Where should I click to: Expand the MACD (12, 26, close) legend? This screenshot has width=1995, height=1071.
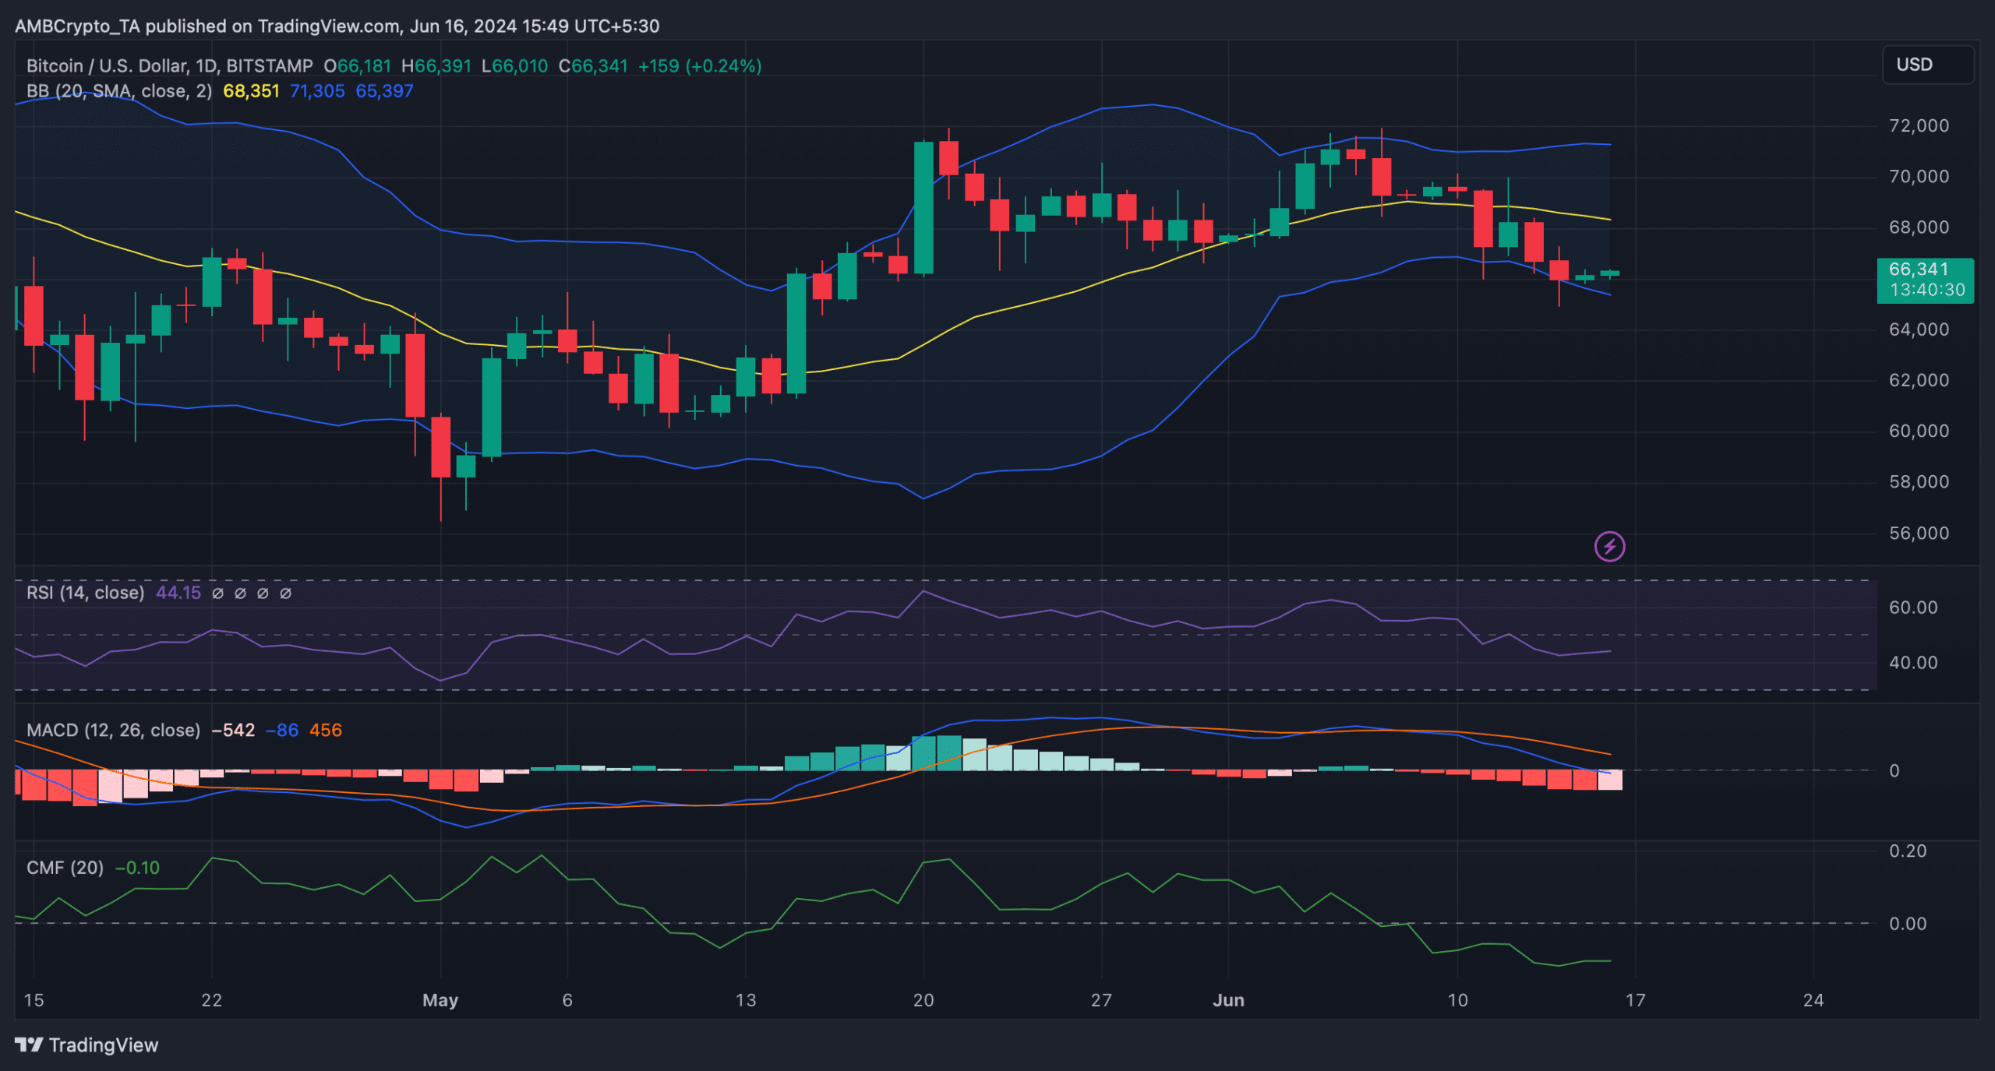tap(113, 731)
